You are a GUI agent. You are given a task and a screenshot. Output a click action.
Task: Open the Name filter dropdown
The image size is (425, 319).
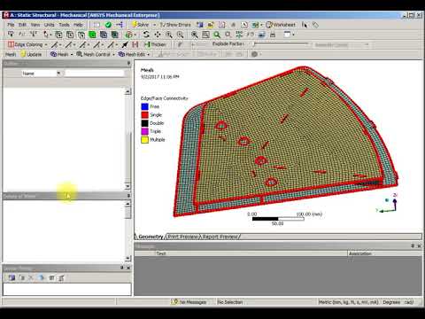coord(58,73)
